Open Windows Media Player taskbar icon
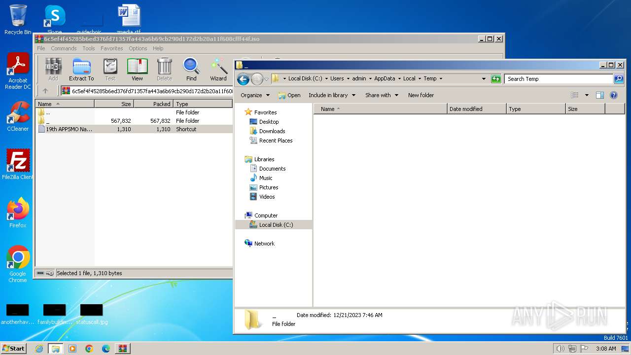 tap(72, 349)
